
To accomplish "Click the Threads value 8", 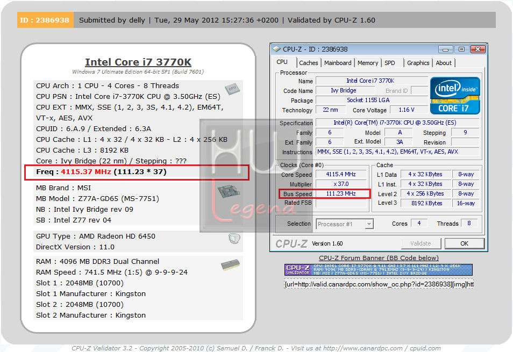I will [469, 223].
